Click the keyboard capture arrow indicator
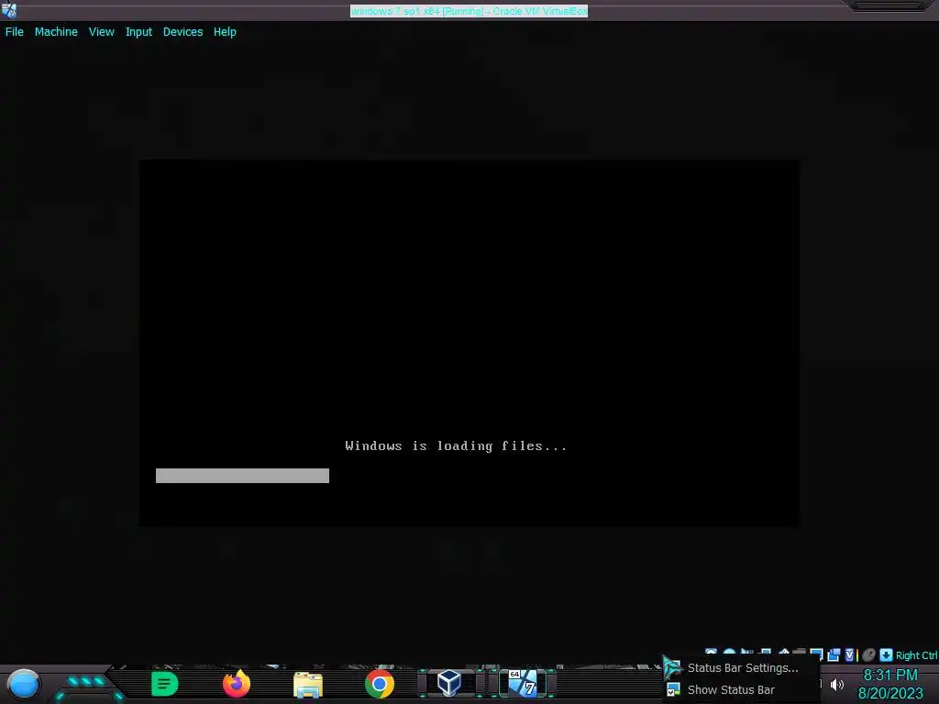Image resolution: width=939 pixels, height=704 pixels. (x=887, y=654)
